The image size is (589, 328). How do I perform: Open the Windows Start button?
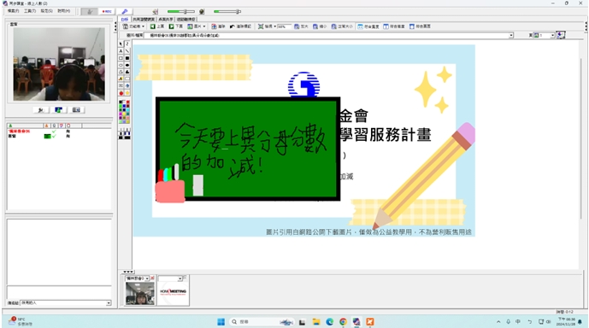pyautogui.click(x=221, y=322)
